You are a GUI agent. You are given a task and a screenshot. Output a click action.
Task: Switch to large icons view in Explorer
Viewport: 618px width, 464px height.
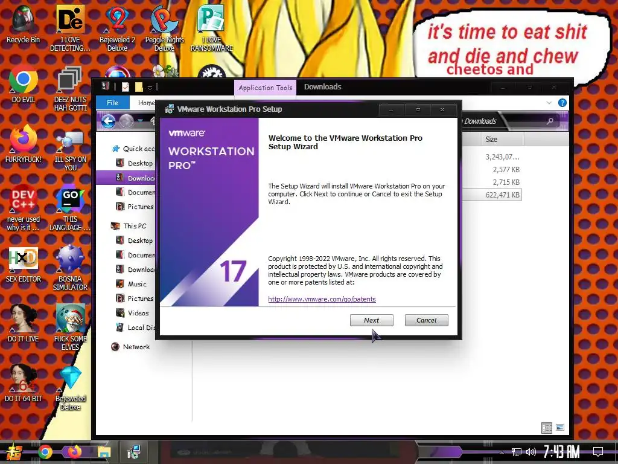pyautogui.click(x=560, y=427)
